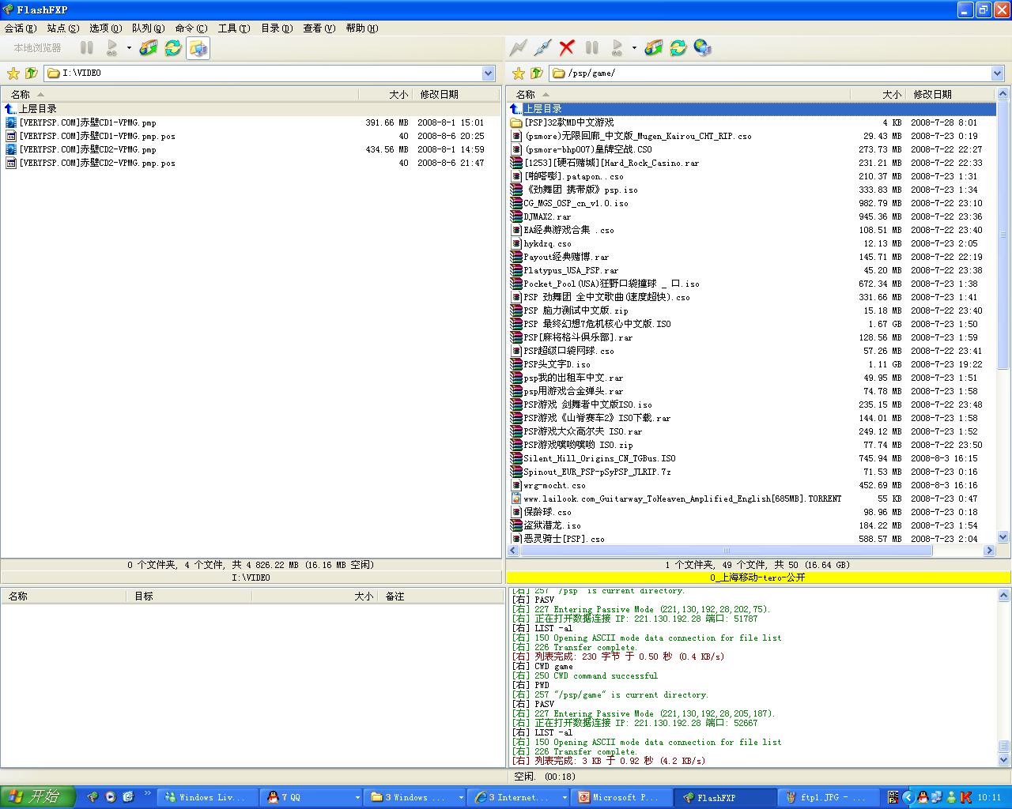Viewport: 1012px width, 809px height.
Task: Click the right pane Pause icon
Action: (x=591, y=48)
